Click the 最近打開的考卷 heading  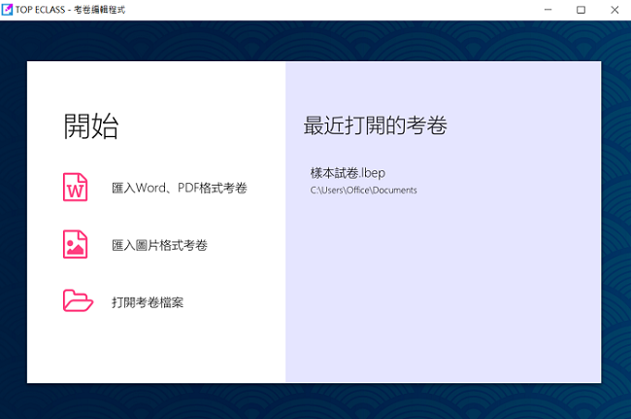coord(375,125)
